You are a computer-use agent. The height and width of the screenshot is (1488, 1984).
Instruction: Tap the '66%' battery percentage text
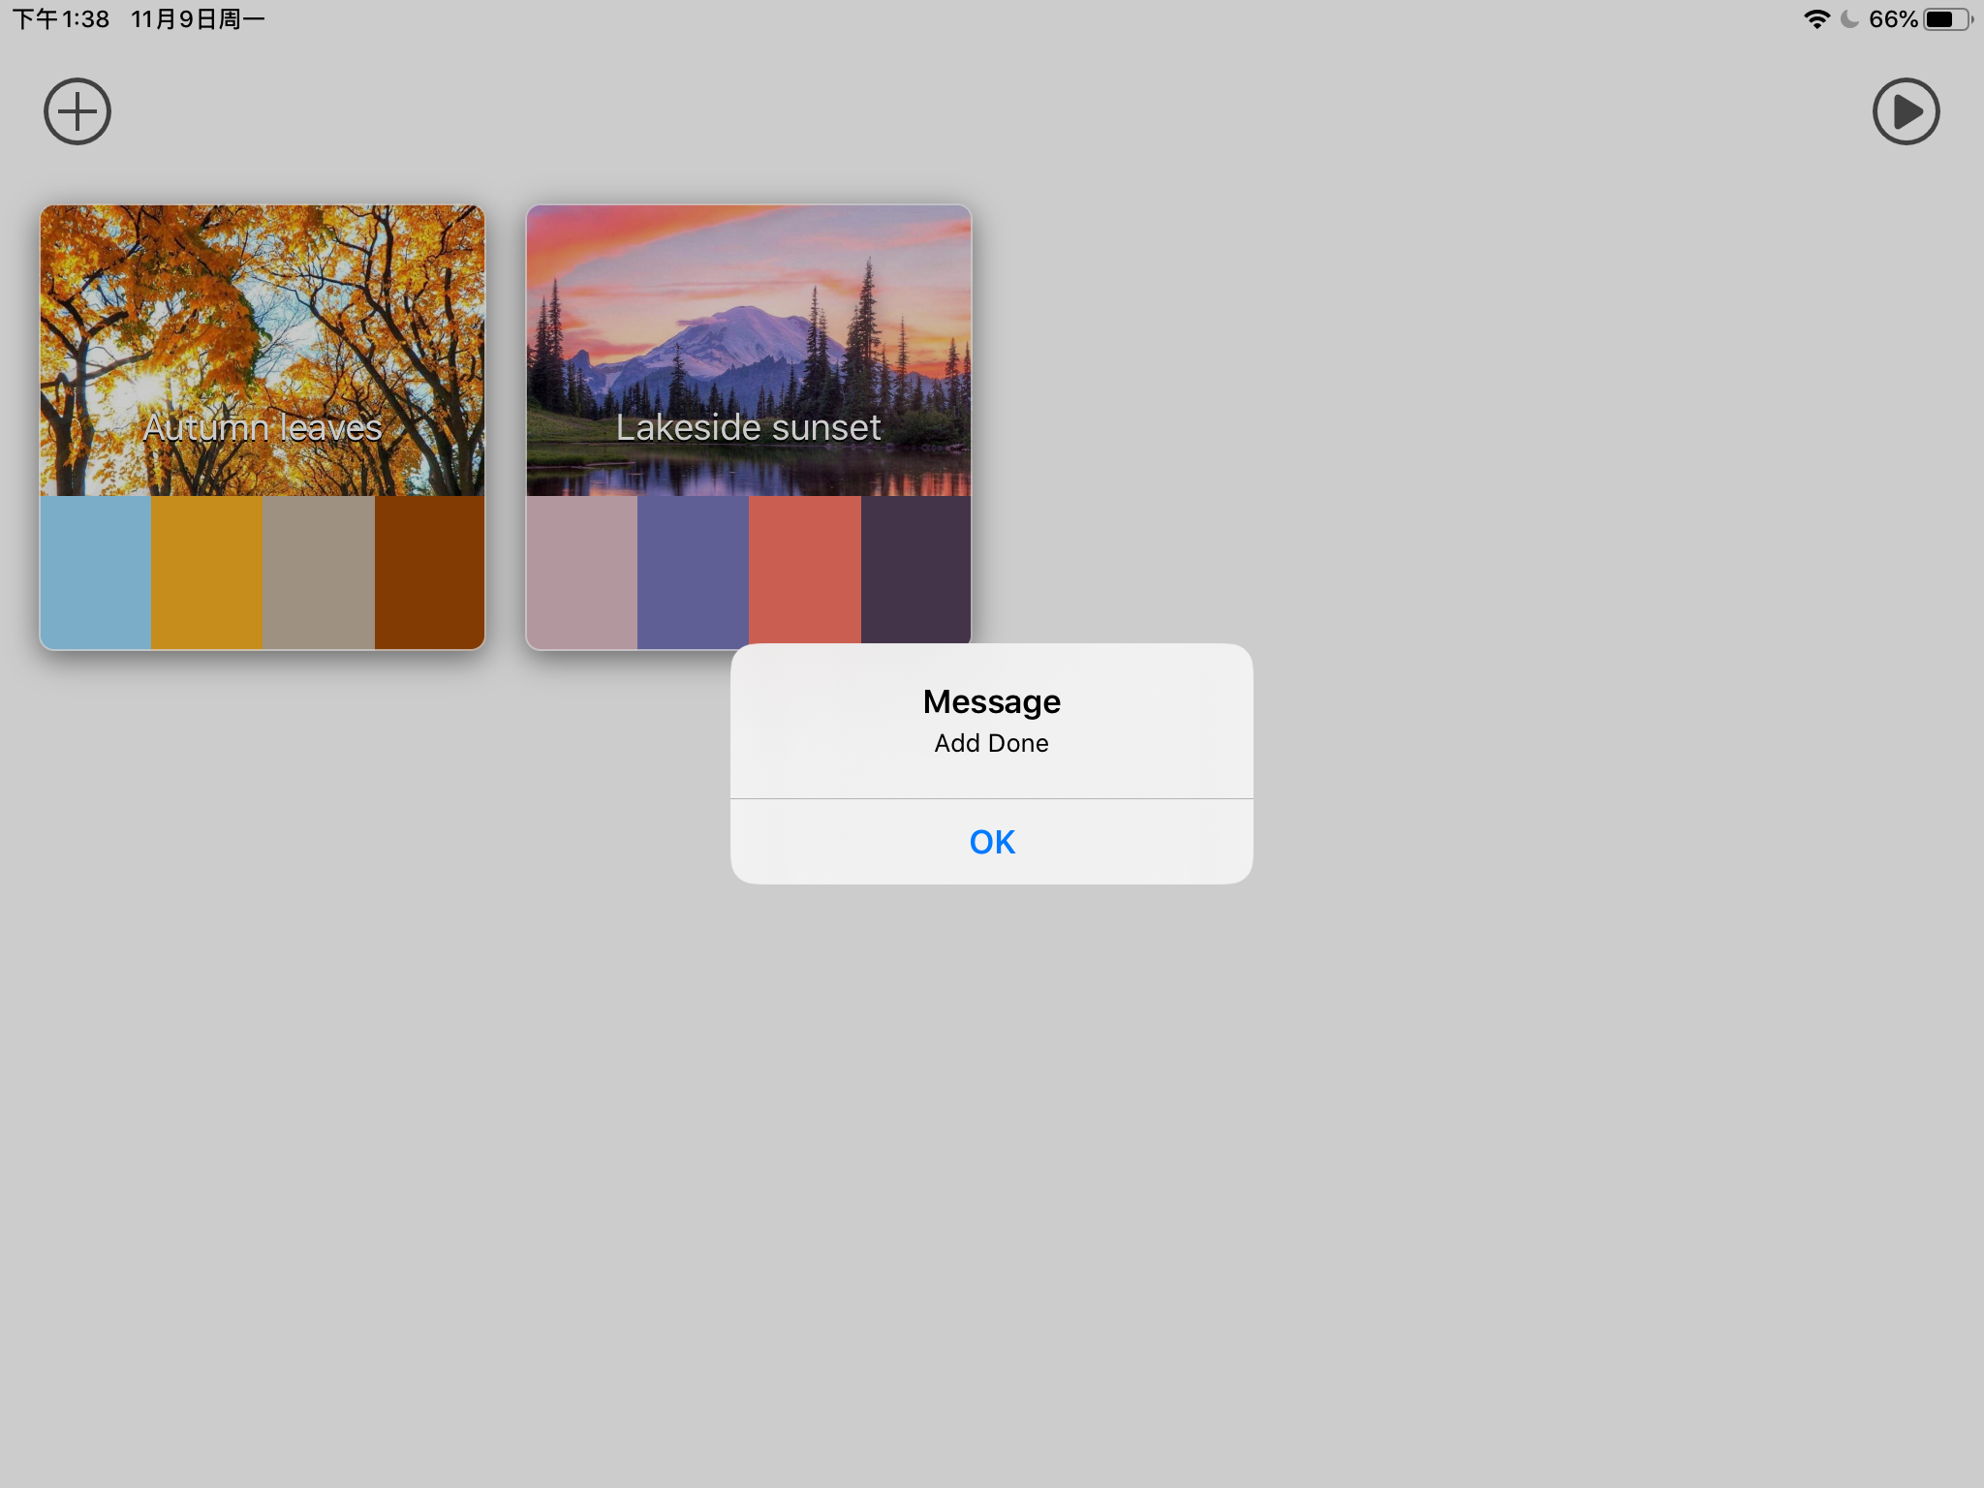pyautogui.click(x=1893, y=19)
